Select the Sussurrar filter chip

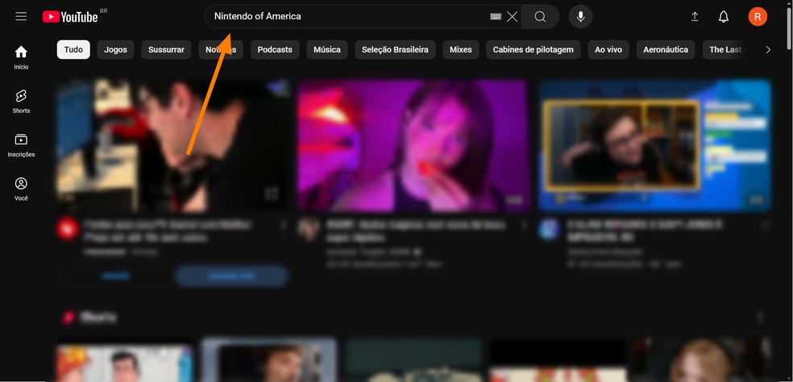click(x=166, y=50)
